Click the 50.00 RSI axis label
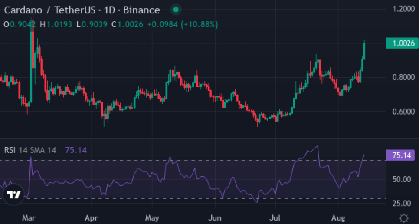Image resolution: width=419 pixels, height=224 pixels. (402, 179)
